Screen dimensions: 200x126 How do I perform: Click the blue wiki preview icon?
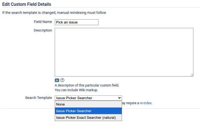coord(57,80)
